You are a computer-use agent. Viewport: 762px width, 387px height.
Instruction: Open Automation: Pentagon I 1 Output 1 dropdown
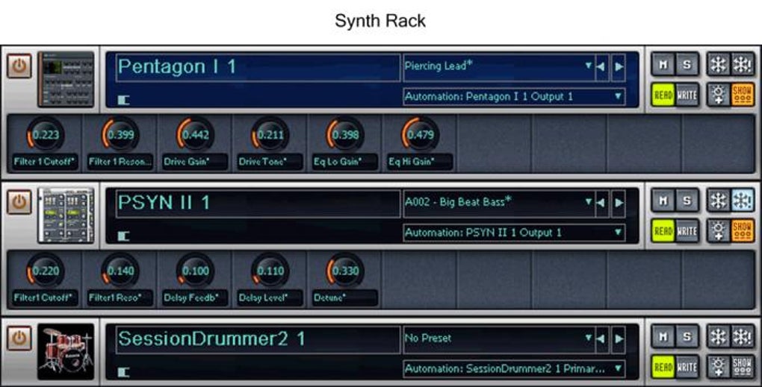tap(514, 96)
